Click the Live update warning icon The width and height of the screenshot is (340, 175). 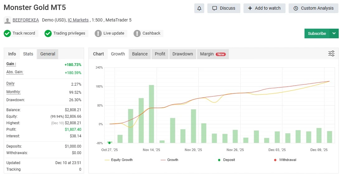point(98,33)
